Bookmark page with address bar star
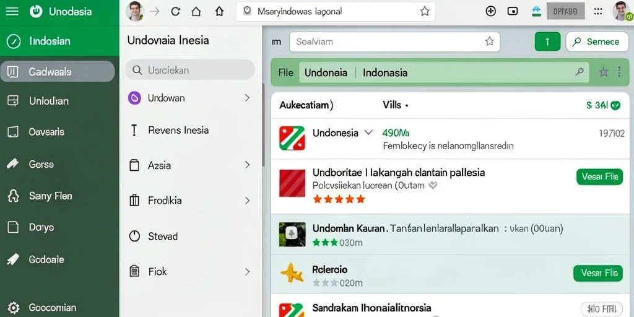The width and height of the screenshot is (634, 317). coord(425,11)
